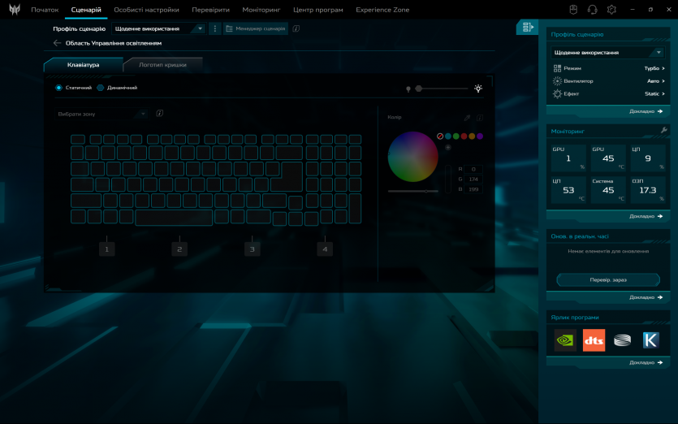Collapse the right side panel toggle icon
Screen dimensions: 678x424
[528, 28]
